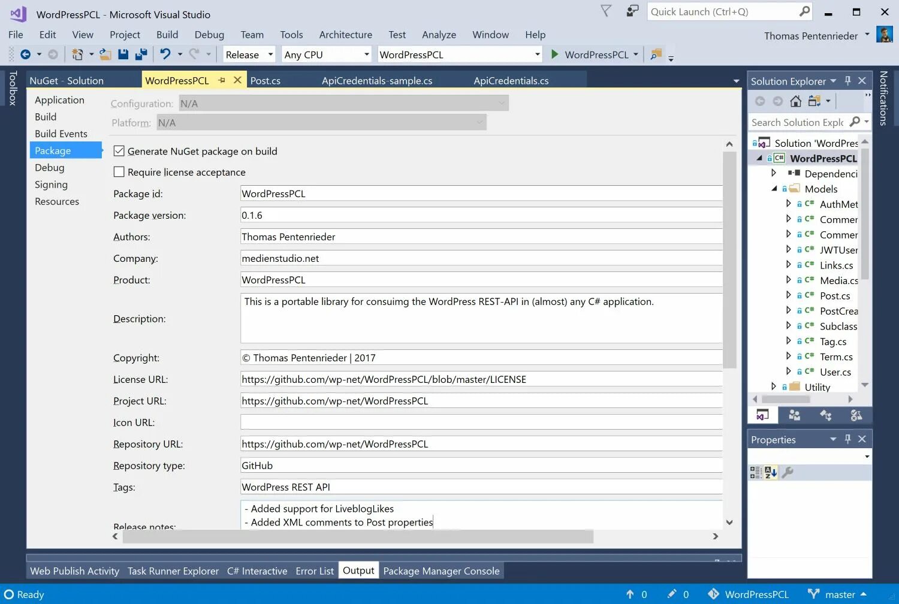Open the Solution Explorer window options arrow

[833, 80]
